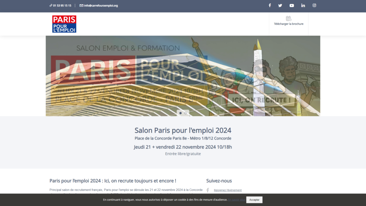This screenshot has width=366, height=206.
Task: Click the En savoir plus cookie link
Action: (x=237, y=200)
